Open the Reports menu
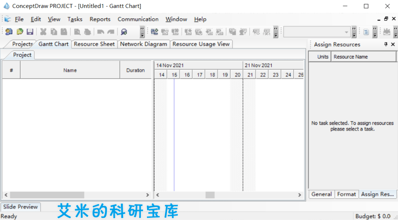The height and width of the screenshot is (220, 398). pos(100,19)
